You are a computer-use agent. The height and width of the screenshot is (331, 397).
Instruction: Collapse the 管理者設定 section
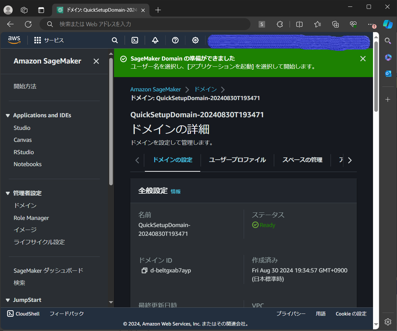pyautogui.click(x=7, y=193)
